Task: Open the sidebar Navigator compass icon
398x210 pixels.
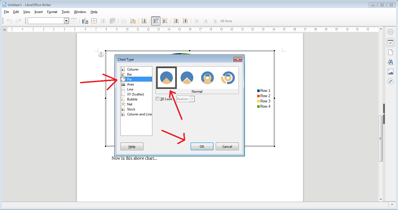Action: tap(391, 81)
